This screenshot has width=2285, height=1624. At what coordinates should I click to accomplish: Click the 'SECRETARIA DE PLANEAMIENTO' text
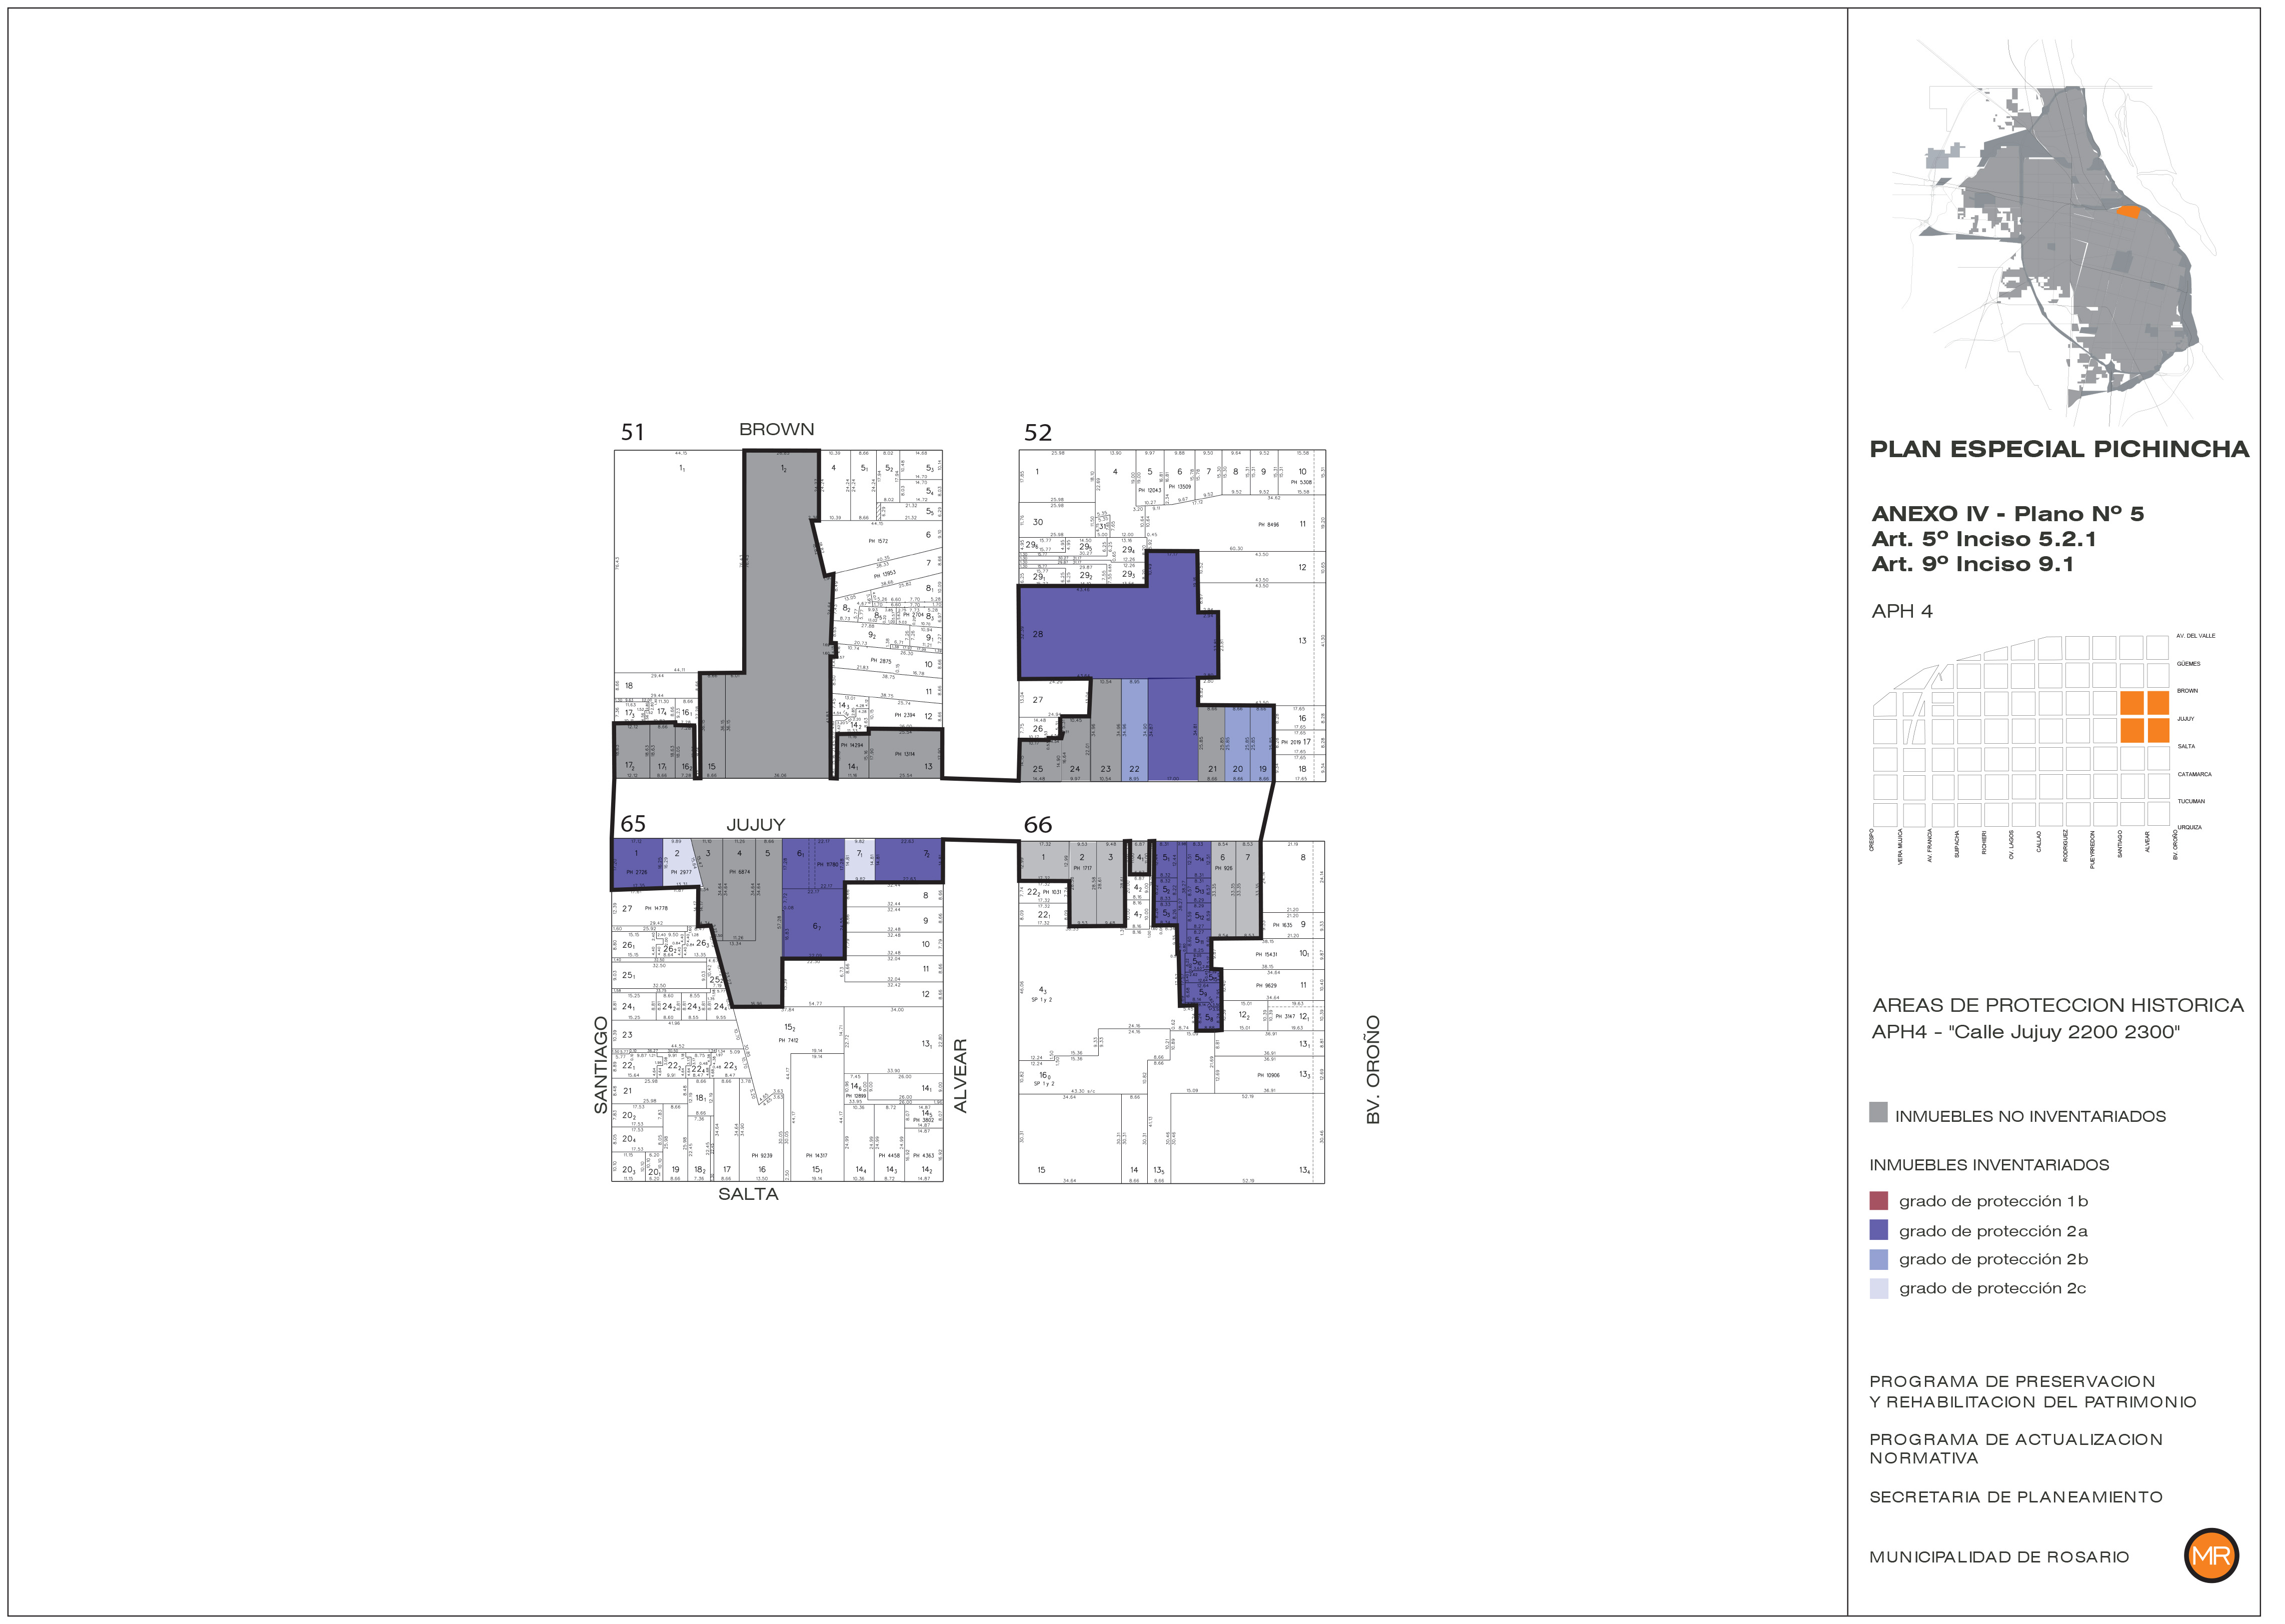2015,1497
